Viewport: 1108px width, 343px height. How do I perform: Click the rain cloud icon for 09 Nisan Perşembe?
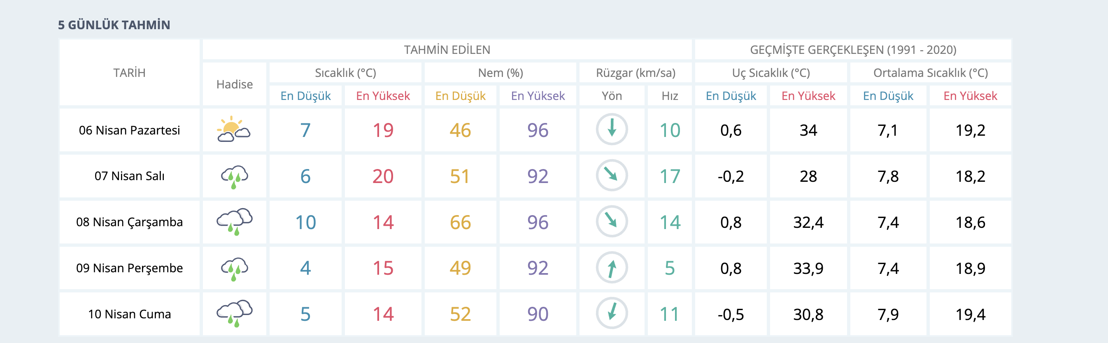point(235,268)
